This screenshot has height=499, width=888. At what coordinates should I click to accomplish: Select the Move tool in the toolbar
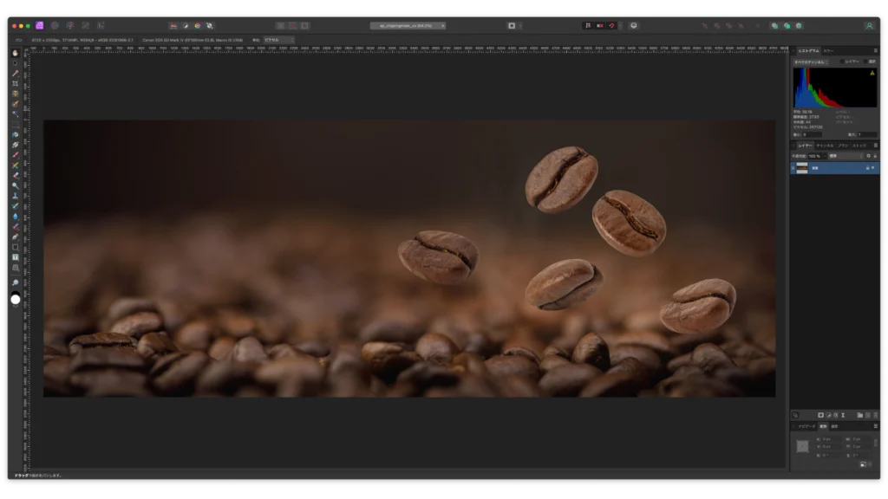click(15, 63)
